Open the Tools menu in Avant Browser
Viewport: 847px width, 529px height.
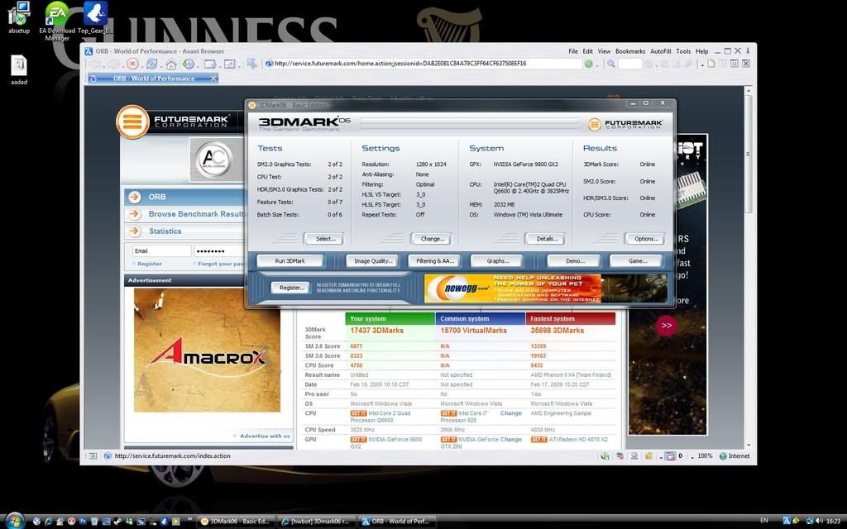click(683, 51)
